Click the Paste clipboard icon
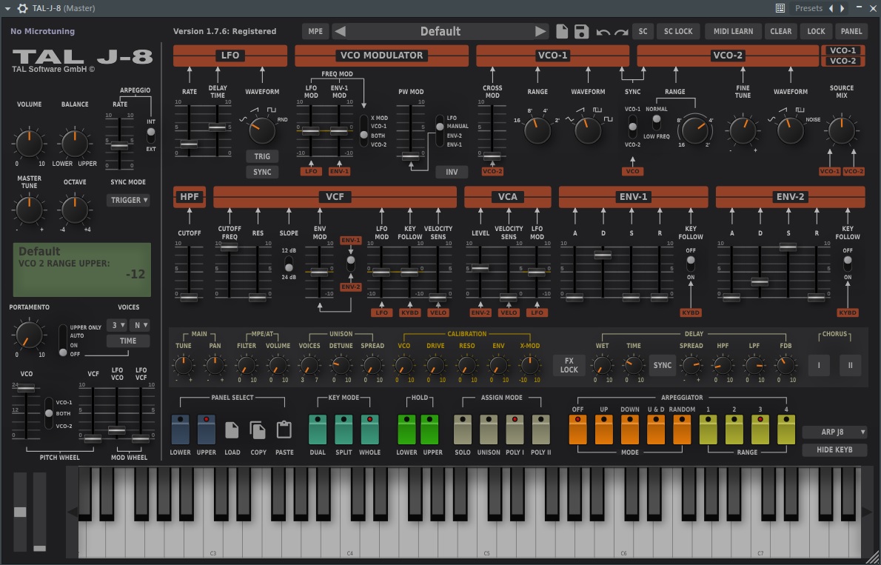 [x=284, y=429]
